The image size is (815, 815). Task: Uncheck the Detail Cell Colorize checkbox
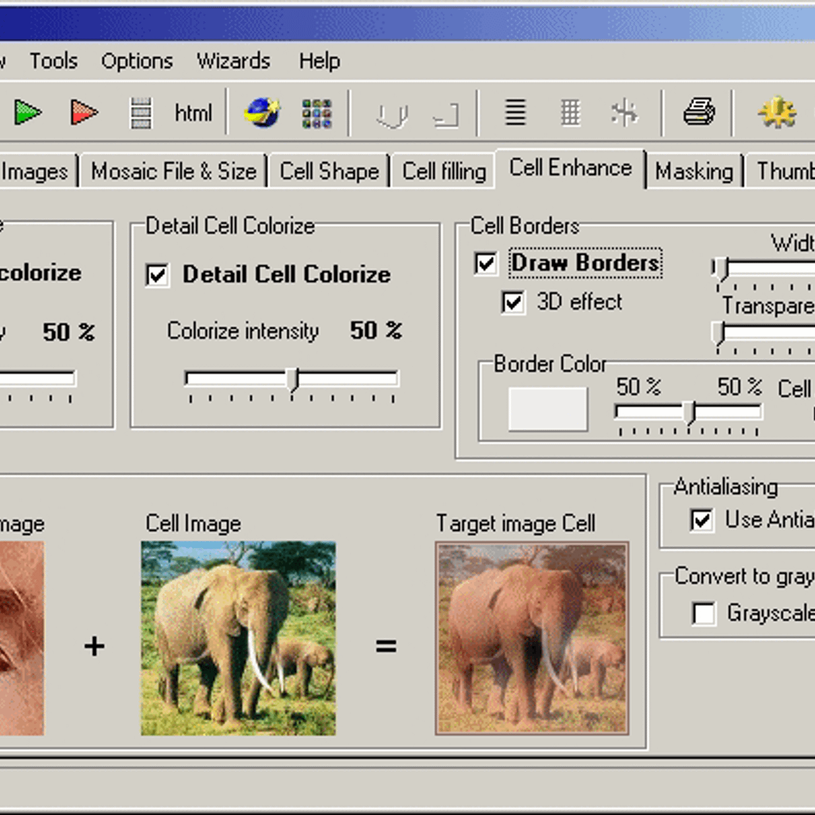(156, 275)
